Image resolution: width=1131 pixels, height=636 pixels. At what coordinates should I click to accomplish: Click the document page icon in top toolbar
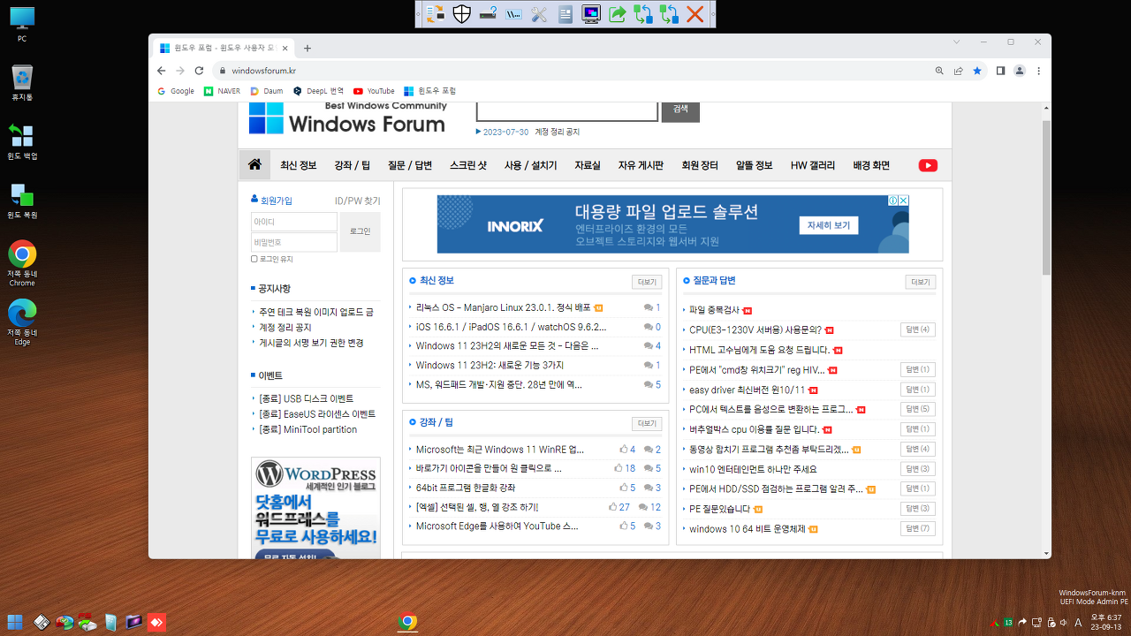565,14
